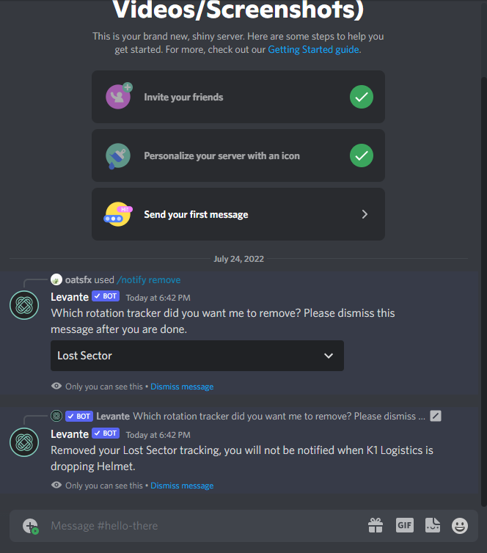Dismiss the first Levante message
Screen dimensions: 487x553
(182, 387)
